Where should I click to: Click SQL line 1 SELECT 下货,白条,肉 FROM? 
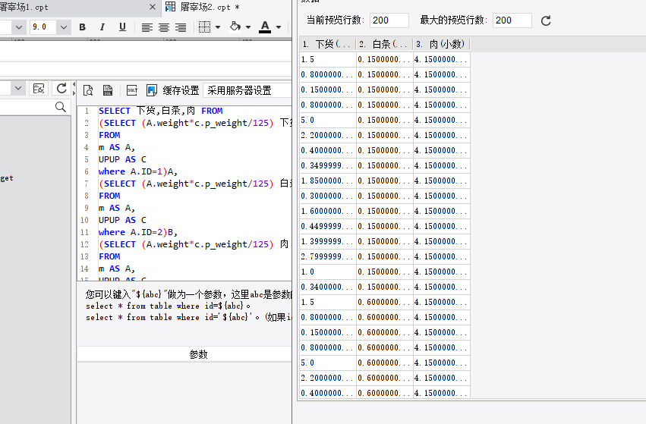click(x=161, y=111)
